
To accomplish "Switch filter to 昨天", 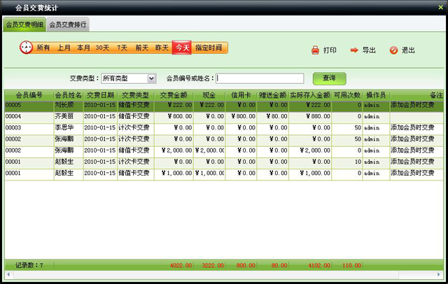I will 162,48.
